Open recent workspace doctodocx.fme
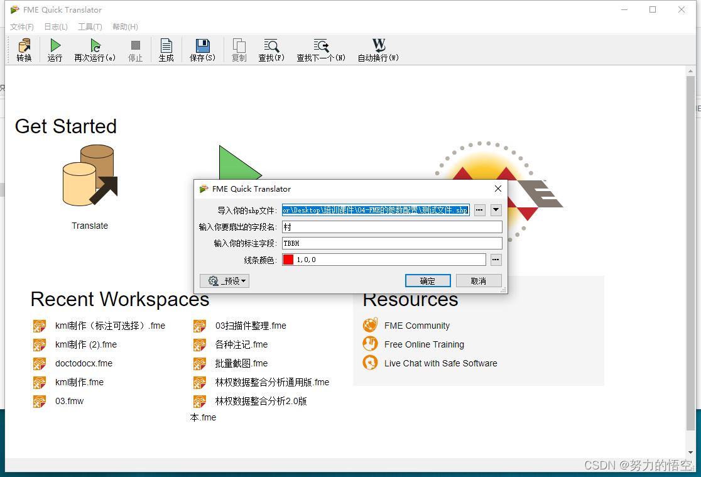 point(84,363)
